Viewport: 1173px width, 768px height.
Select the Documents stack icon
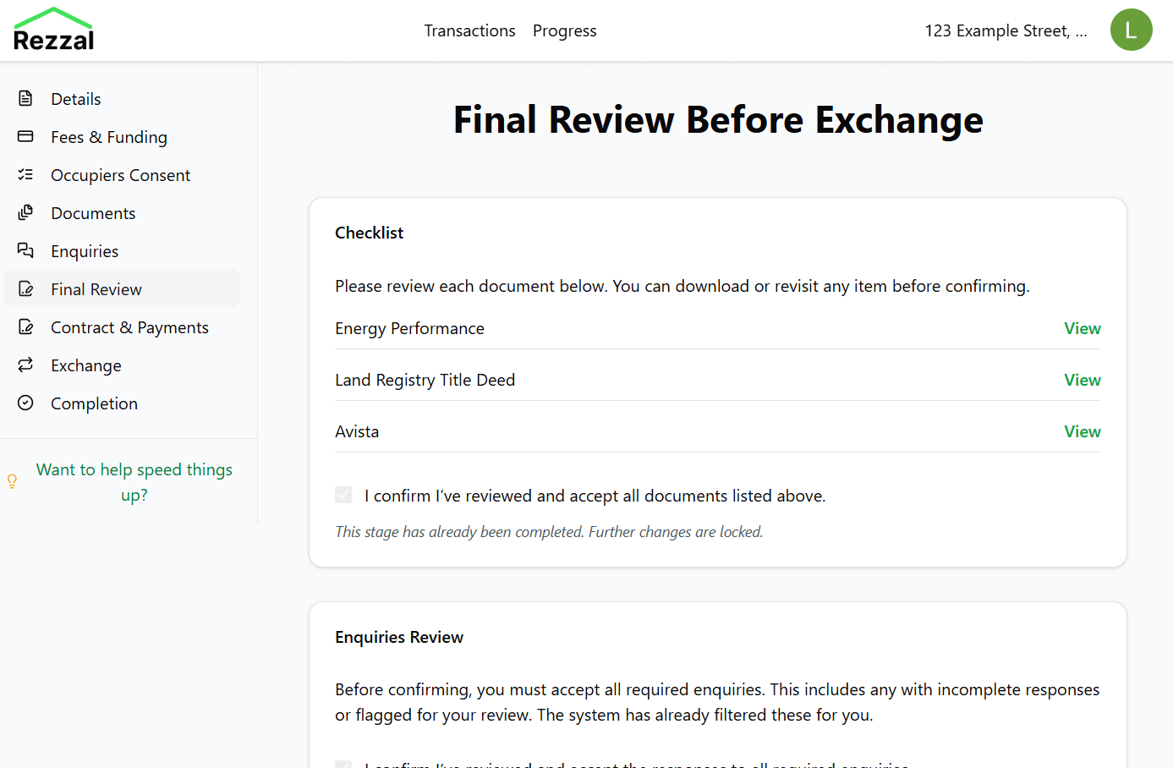point(26,212)
